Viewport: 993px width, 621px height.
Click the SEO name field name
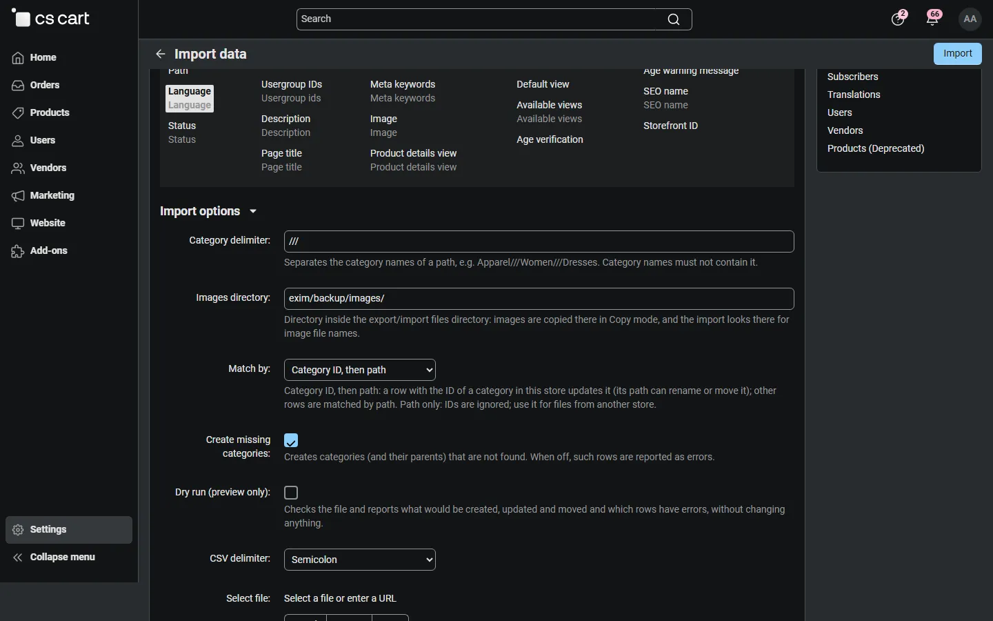665,91
